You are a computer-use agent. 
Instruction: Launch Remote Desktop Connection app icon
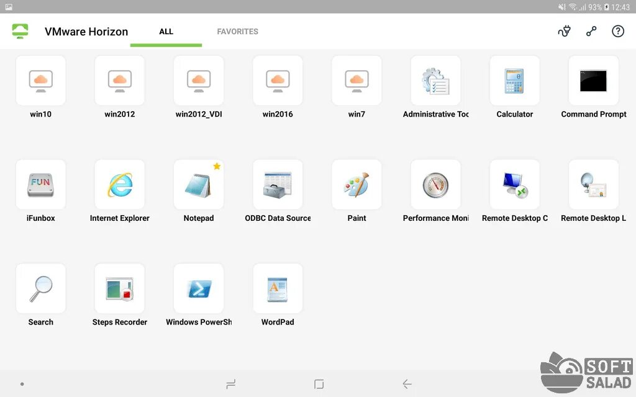pos(515,184)
